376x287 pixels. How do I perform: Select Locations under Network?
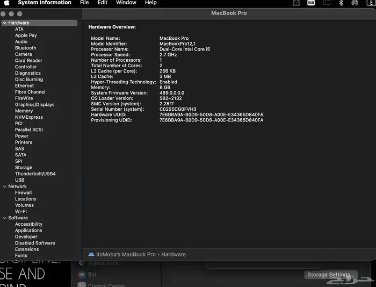click(26, 199)
